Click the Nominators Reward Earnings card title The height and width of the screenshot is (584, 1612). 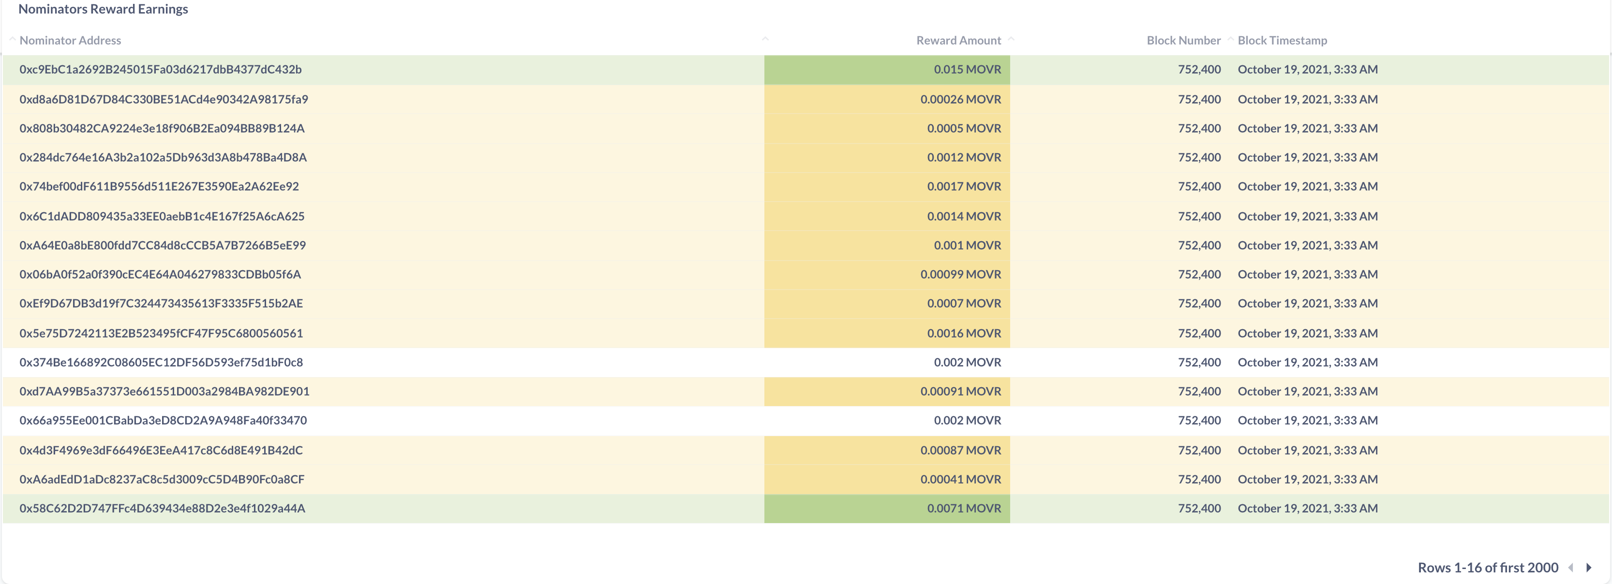103,9
